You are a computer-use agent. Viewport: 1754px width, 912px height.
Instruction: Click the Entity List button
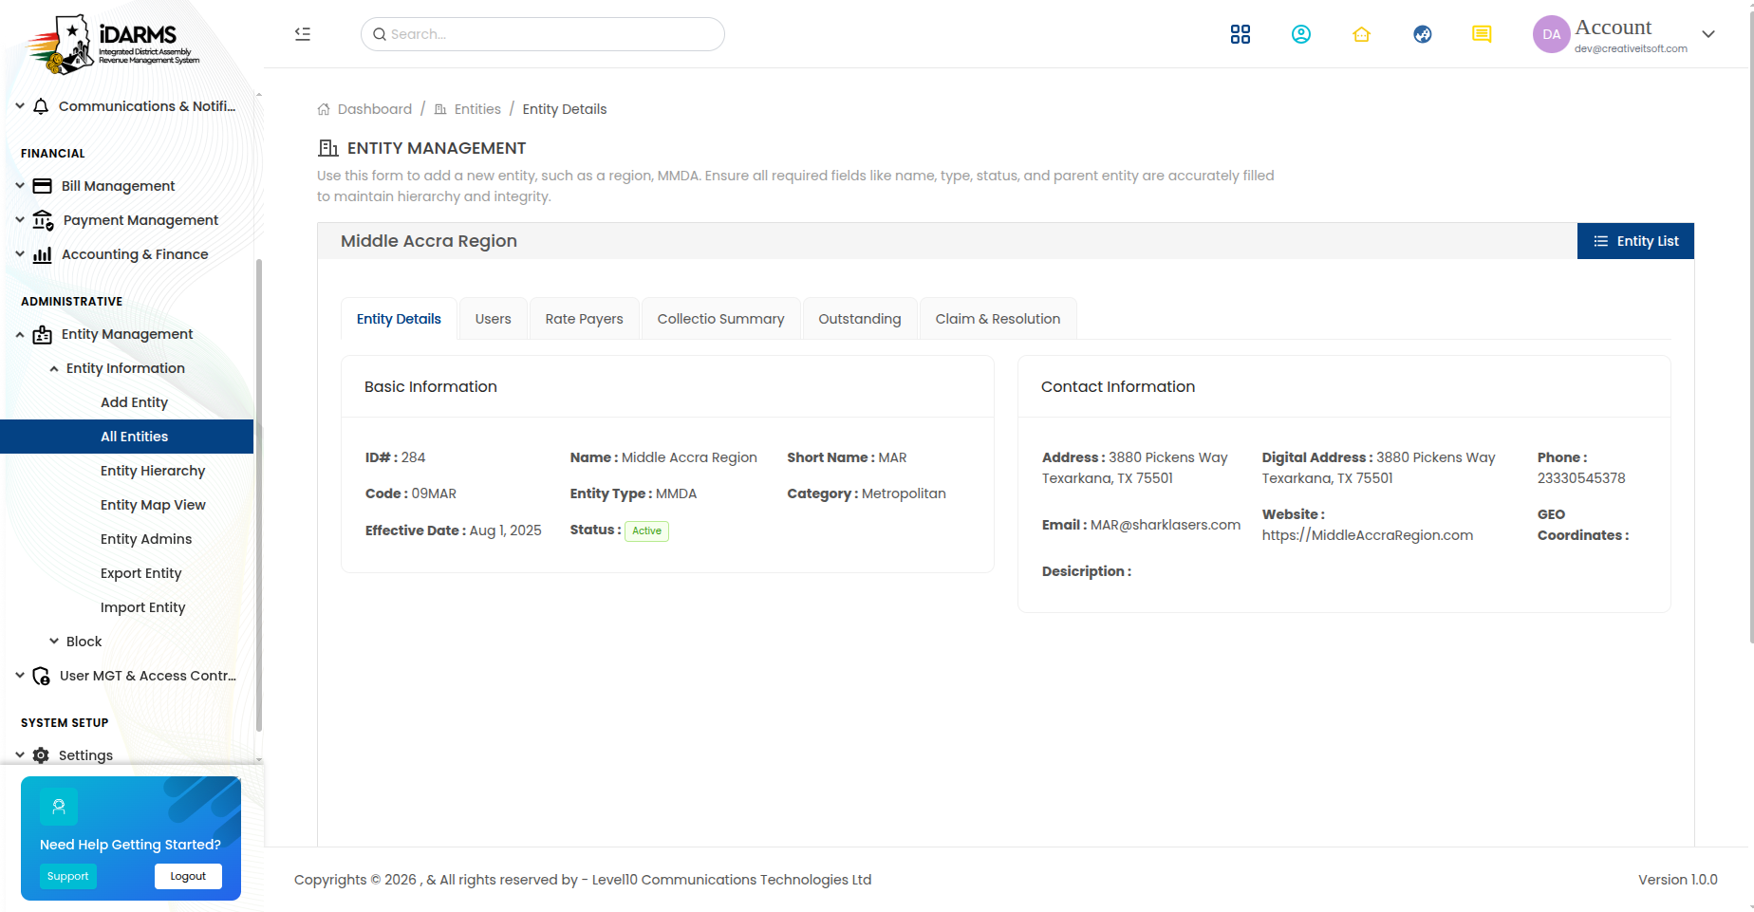click(x=1635, y=241)
